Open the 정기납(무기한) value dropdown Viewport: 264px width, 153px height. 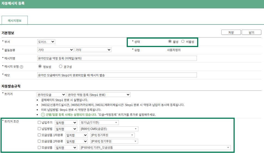point(99,123)
